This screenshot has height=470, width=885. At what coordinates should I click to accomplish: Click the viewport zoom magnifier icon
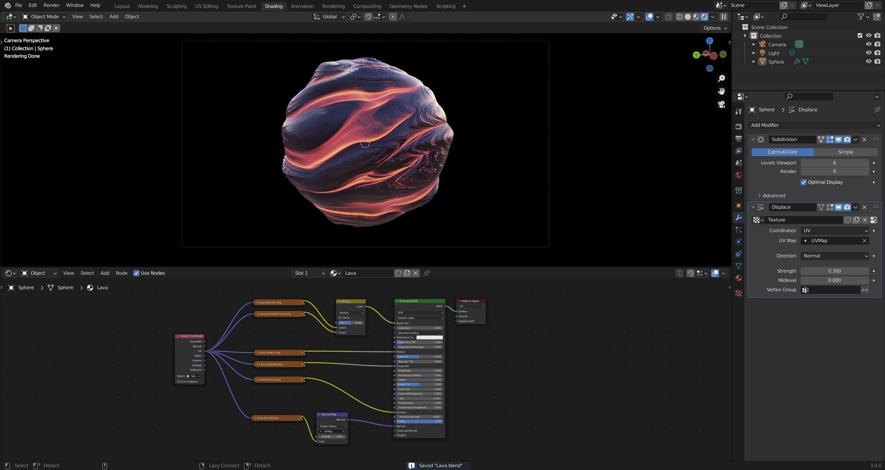tap(721, 78)
